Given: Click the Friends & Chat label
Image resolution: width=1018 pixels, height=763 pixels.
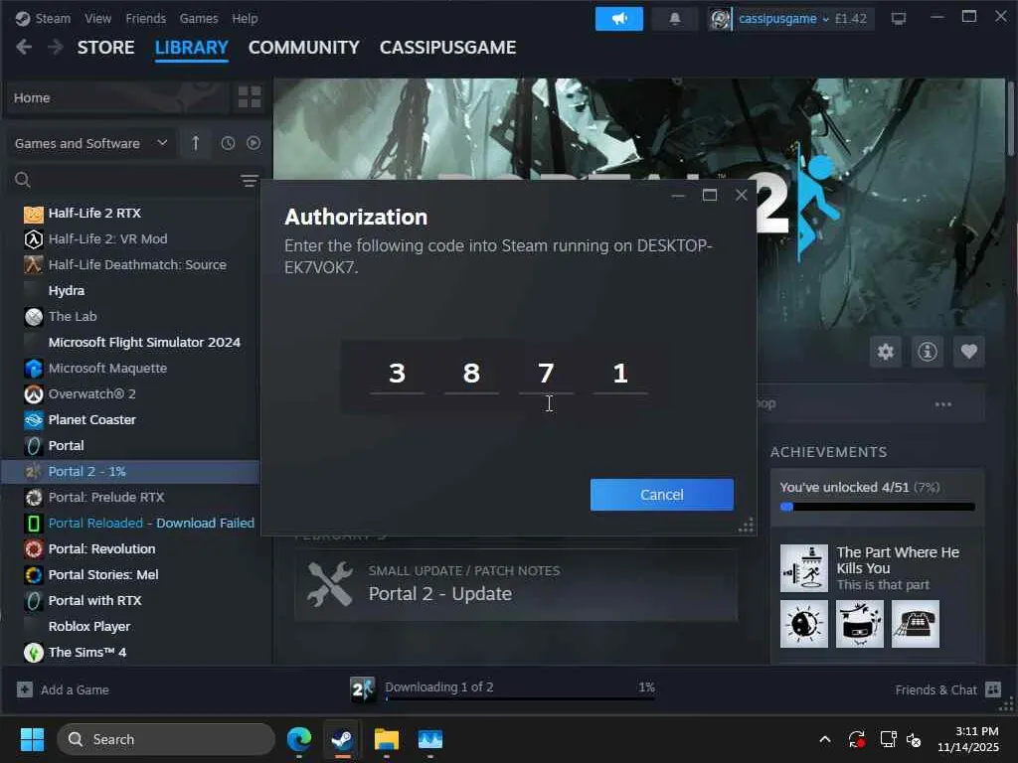Looking at the screenshot, I should pyautogui.click(x=935, y=689).
